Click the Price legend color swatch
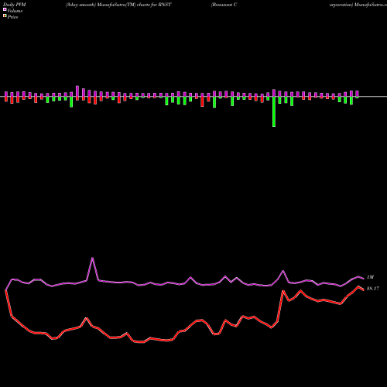Image resolution: width=387 pixels, height=387 pixels. pos(5,16)
